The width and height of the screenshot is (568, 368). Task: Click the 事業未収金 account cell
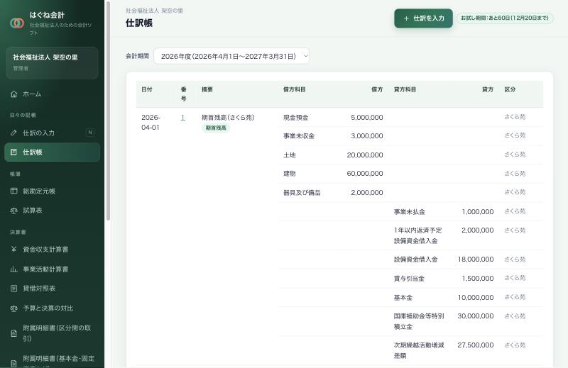pos(299,136)
